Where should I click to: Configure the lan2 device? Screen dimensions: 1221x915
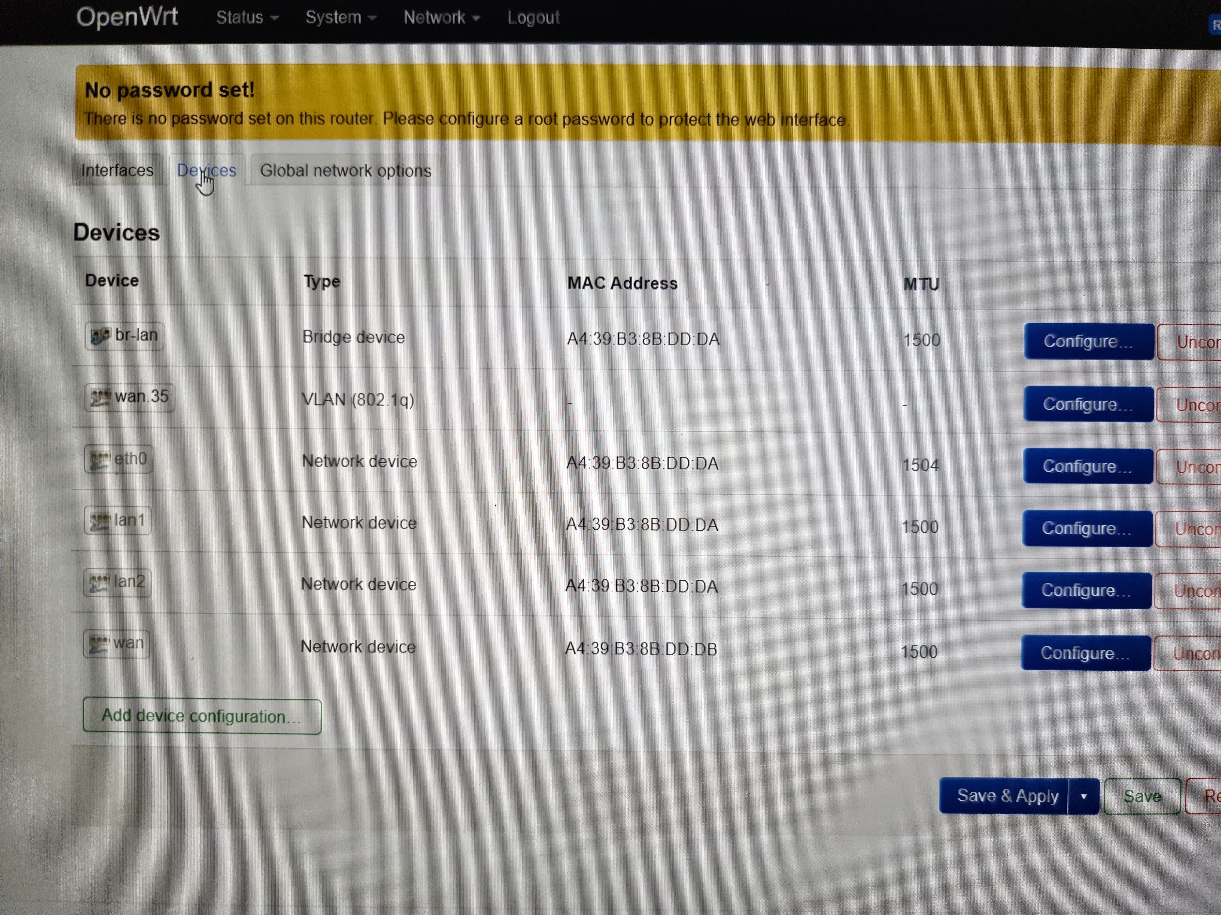coord(1086,591)
